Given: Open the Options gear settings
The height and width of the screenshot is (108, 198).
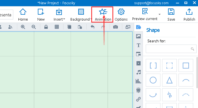Looking at the screenshot, I should point(121,15).
